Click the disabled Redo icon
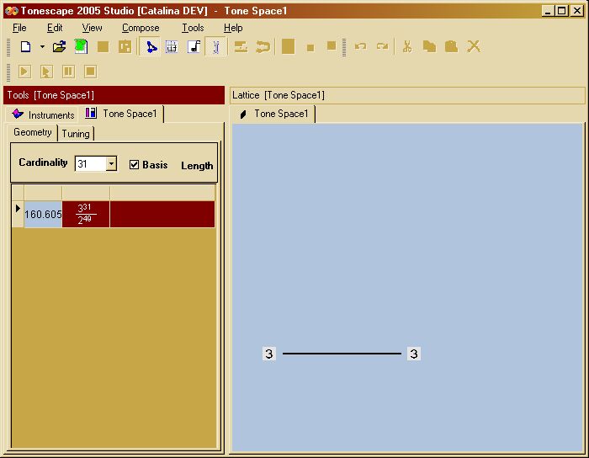589x458 pixels. pyautogui.click(x=382, y=46)
